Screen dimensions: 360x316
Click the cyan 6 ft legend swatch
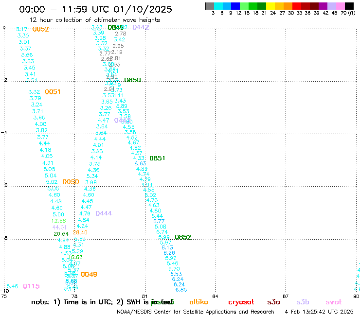pyautogui.click(x=218, y=6)
